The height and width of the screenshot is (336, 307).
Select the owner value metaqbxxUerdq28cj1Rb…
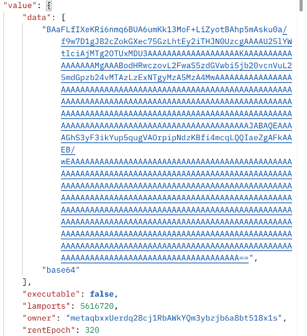(x=174, y=318)
